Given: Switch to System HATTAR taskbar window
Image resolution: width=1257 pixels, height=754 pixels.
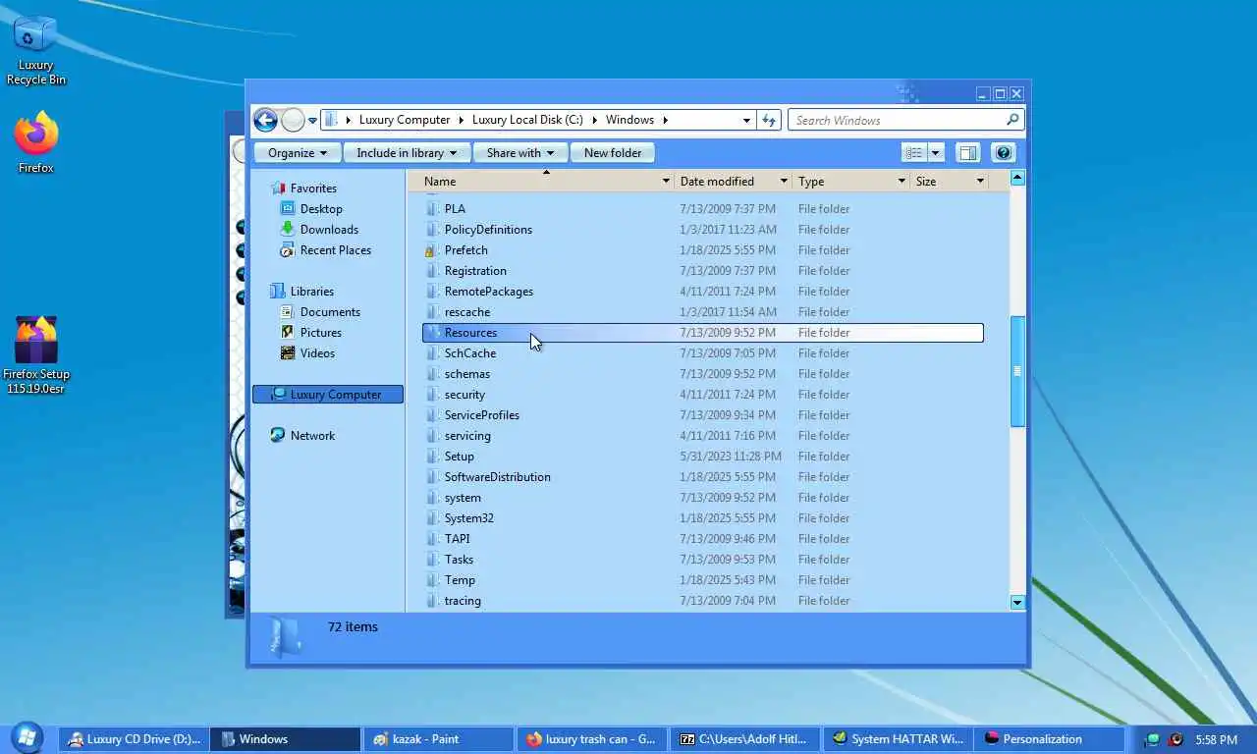Looking at the screenshot, I should coord(898,739).
